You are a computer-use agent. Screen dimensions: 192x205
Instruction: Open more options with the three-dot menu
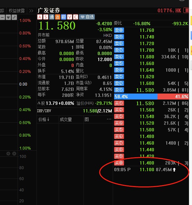pos(109,119)
